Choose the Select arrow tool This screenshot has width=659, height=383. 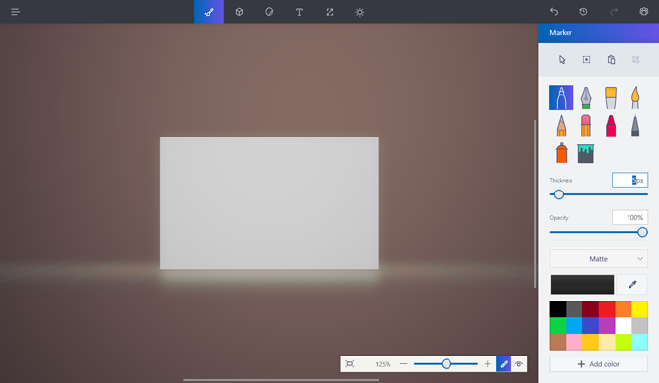pyautogui.click(x=562, y=60)
